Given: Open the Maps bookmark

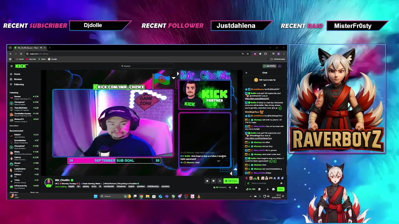Looking at the screenshot, I should pos(42,59).
